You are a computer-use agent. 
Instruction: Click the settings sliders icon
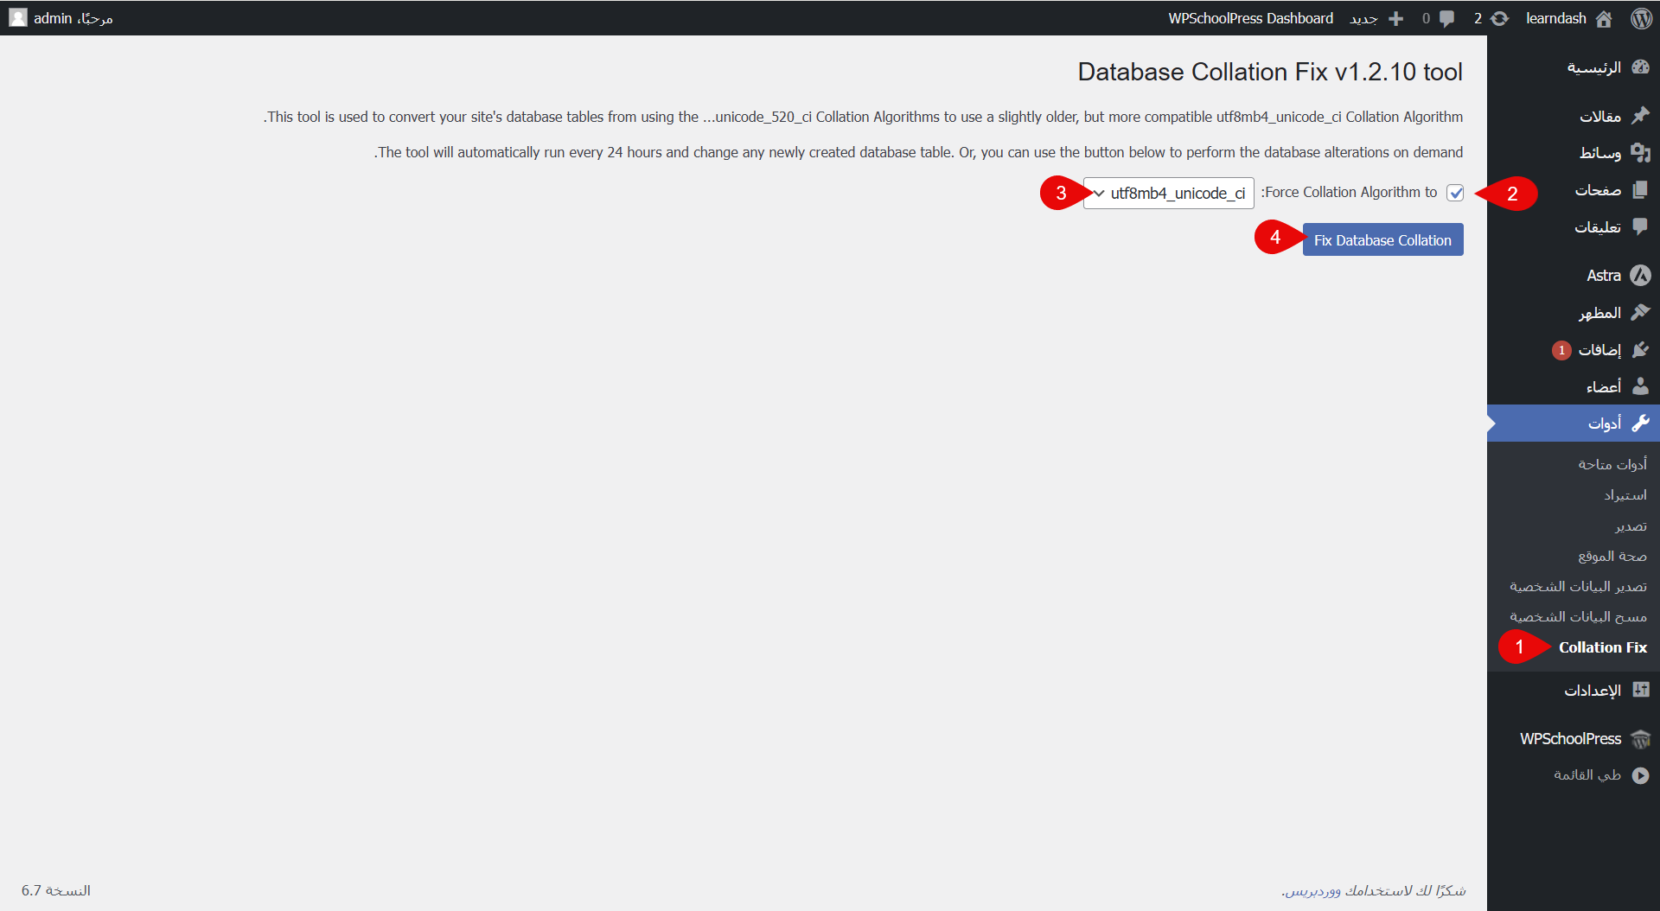click(1640, 690)
